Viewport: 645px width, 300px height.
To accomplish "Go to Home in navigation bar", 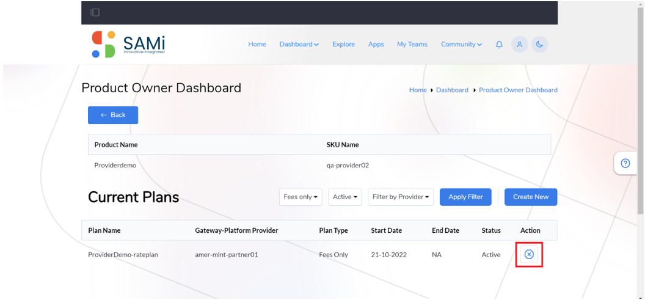I will [257, 45].
